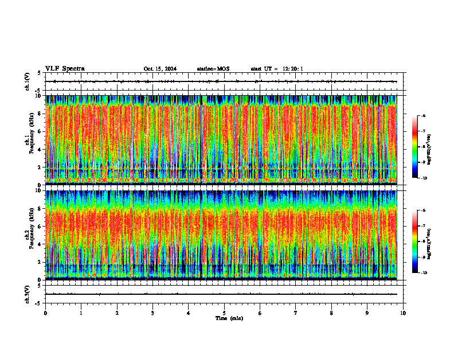Click the ch.1 spectrogram panel
Image resolution: width=454 pixels, height=351 pixels.
coord(221,140)
